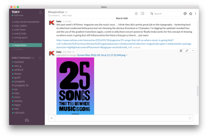Open the more options vertical dots
208x138 pixels.
pos(196,13)
